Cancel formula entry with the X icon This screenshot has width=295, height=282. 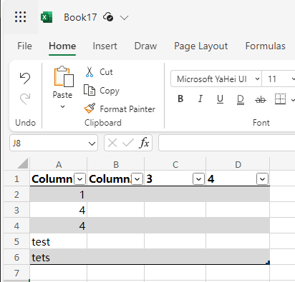point(112,143)
